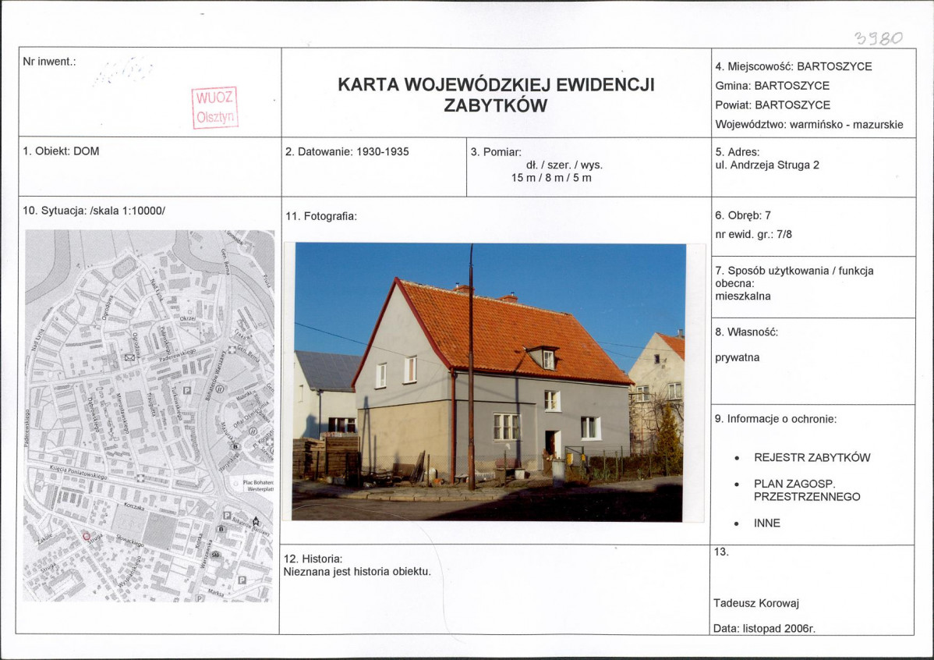Viewport: 934px width, 660px height.
Task: Click the author name Tadeusz Korowaj
Action: 756,603
